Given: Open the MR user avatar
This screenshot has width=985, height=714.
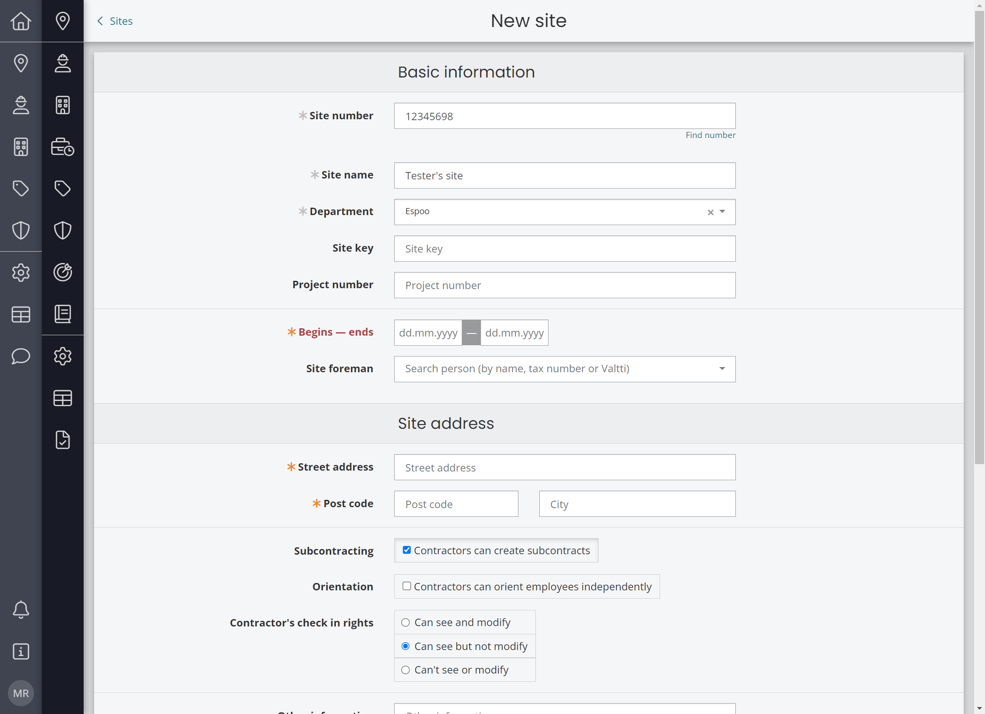Looking at the screenshot, I should pyautogui.click(x=21, y=693).
